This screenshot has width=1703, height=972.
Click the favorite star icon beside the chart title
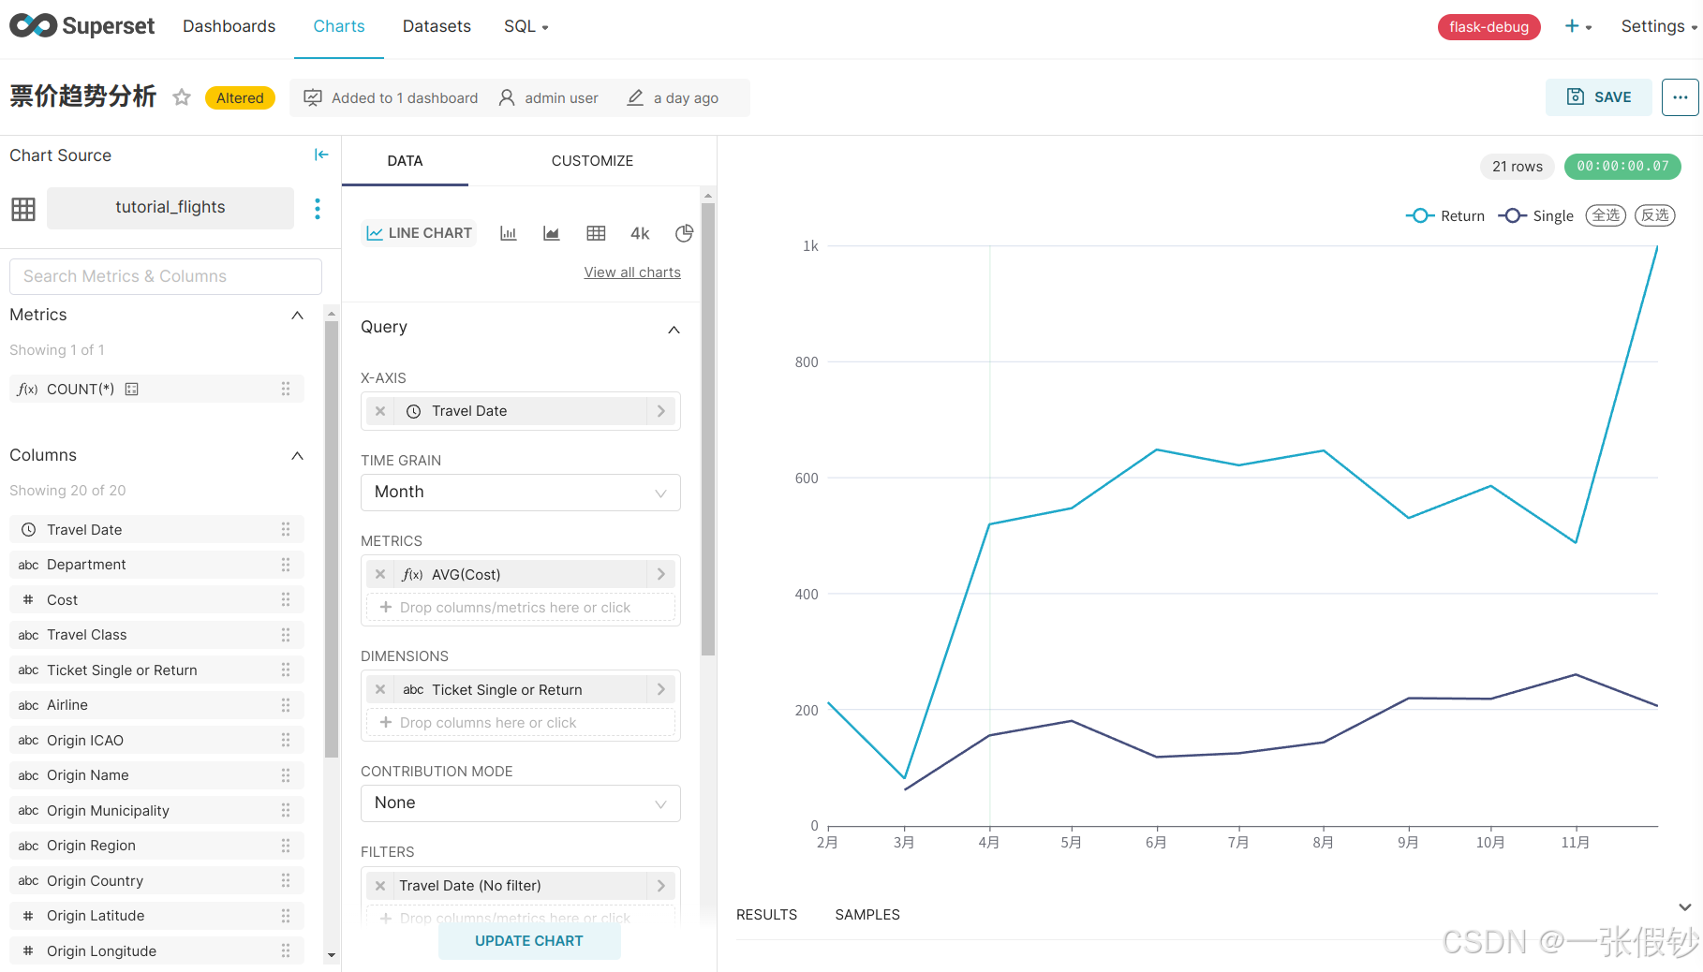tap(182, 97)
